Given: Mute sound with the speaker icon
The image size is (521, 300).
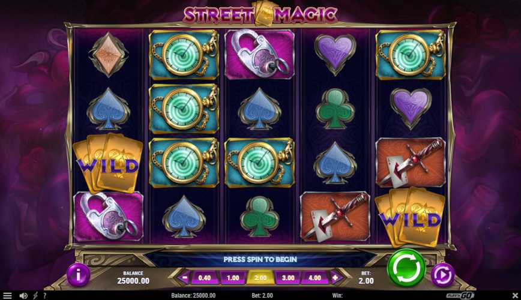Looking at the screenshot, I should tap(23, 295).
